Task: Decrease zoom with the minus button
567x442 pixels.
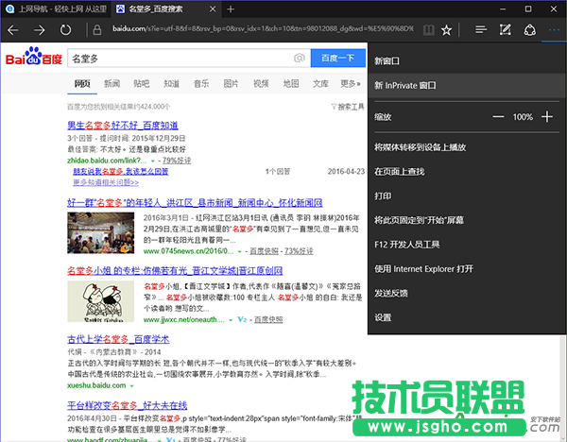Action: [498, 117]
